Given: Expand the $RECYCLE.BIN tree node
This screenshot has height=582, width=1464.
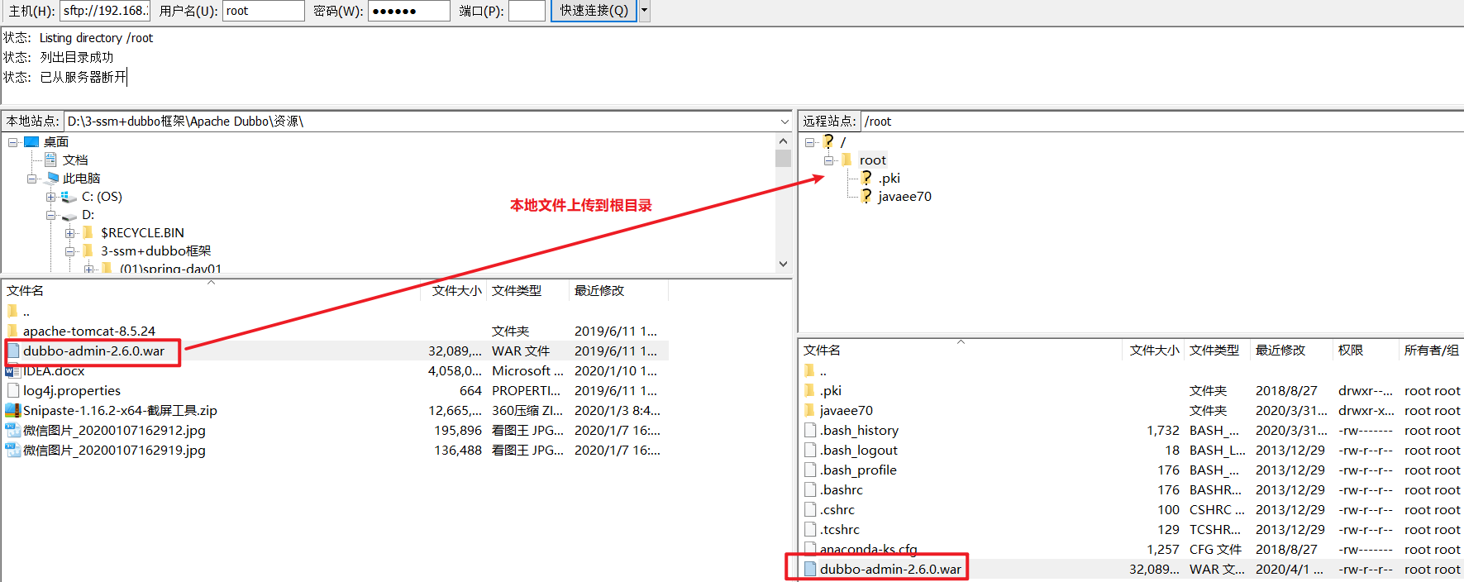Looking at the screenshot, I should click(x=70, y=233).
